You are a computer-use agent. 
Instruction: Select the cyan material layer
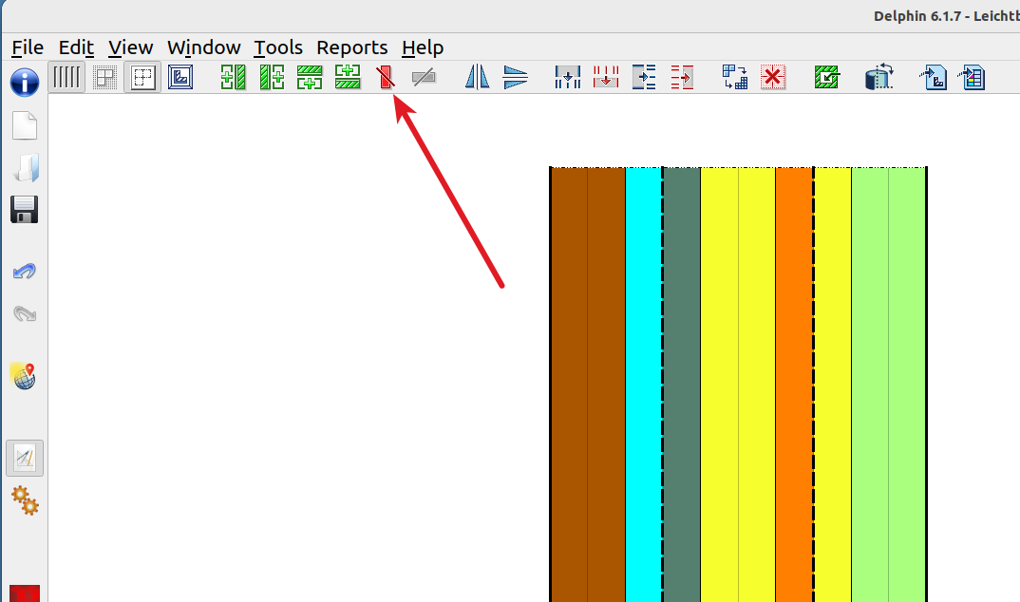point(643,385)
